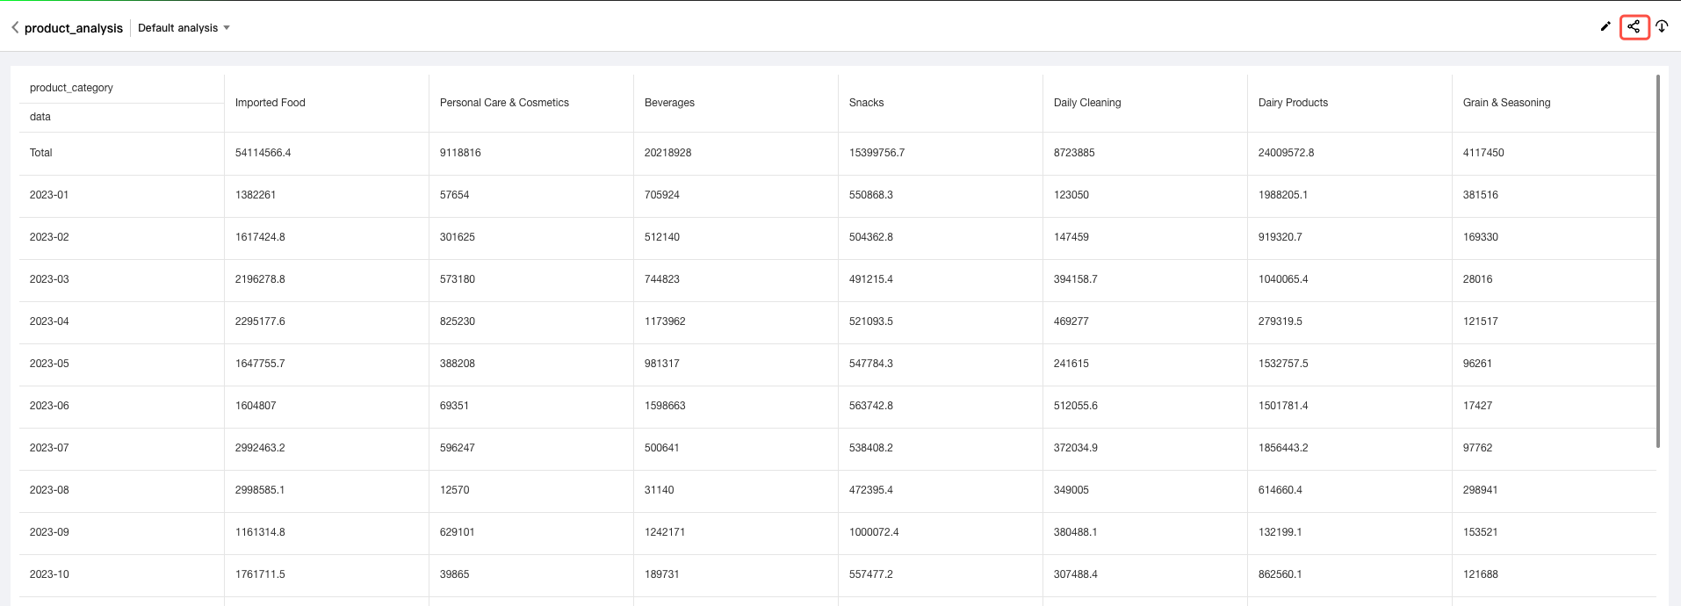Click cell 169330 in 2023-02 row
The height and width of the screenshot is (606, 1681).
coord(1481,237)
